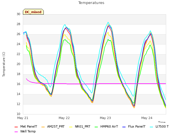Viewport: 183px width, 137px height.
Task: Click the orange AM25T_PRT legend swatch
Action: (x=43, y=127)
